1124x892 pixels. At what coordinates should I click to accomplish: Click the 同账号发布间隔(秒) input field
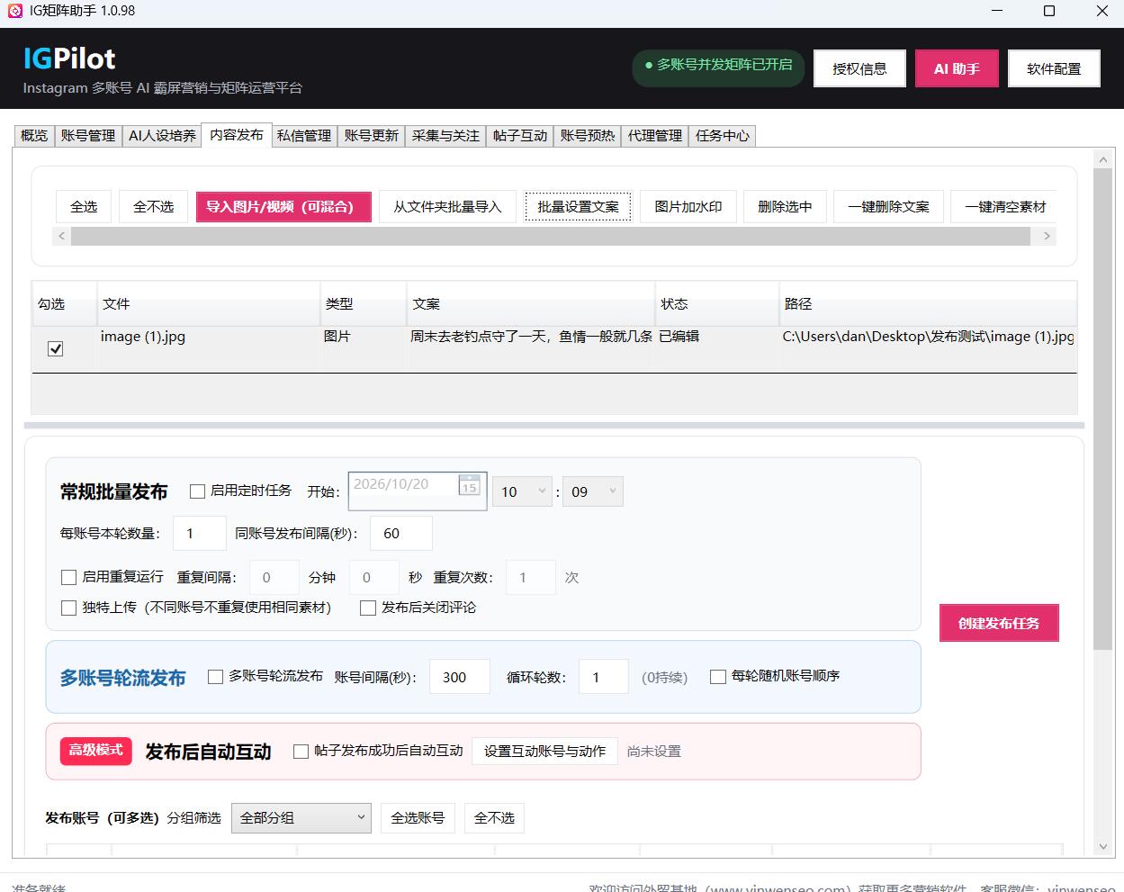tap(401, 534)
